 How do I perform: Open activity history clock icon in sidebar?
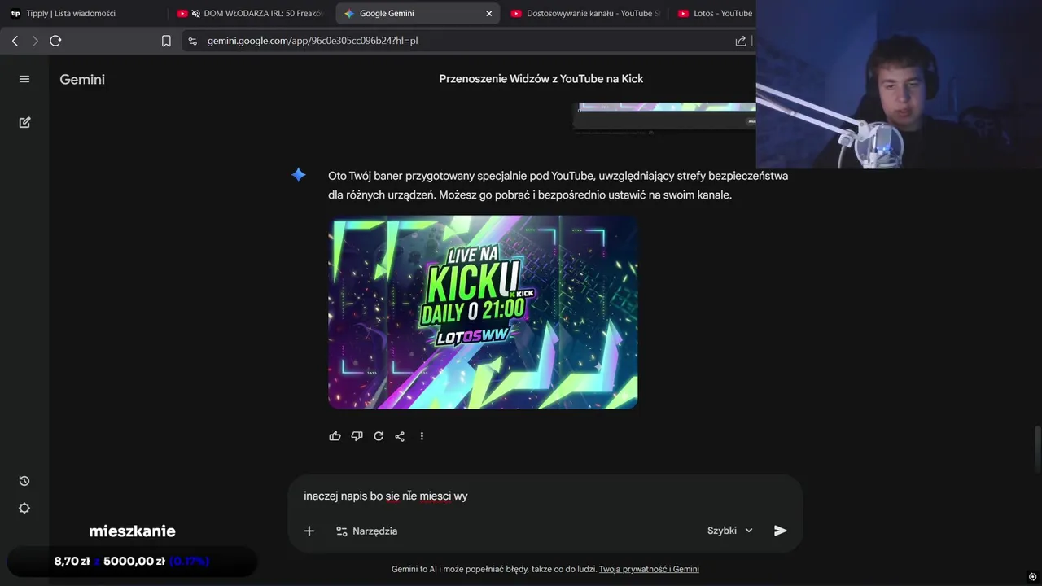coord(24,481)
